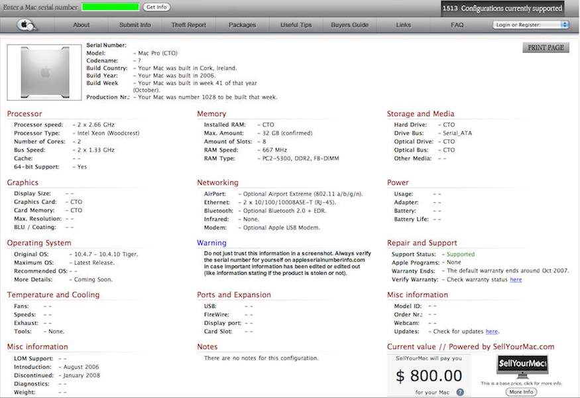
Task: Click the '2 x 2.66 GHz' processor speed
Action: click(96, 125)
